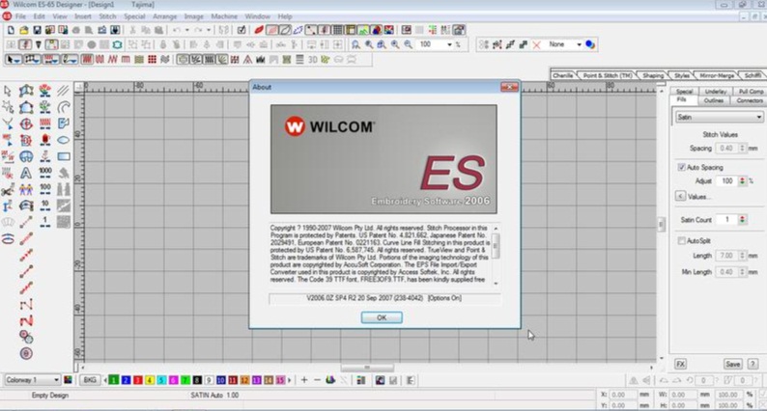
Task: Click the Undo arrow icon
Action: pyautogui.click(x=177, y=30)
